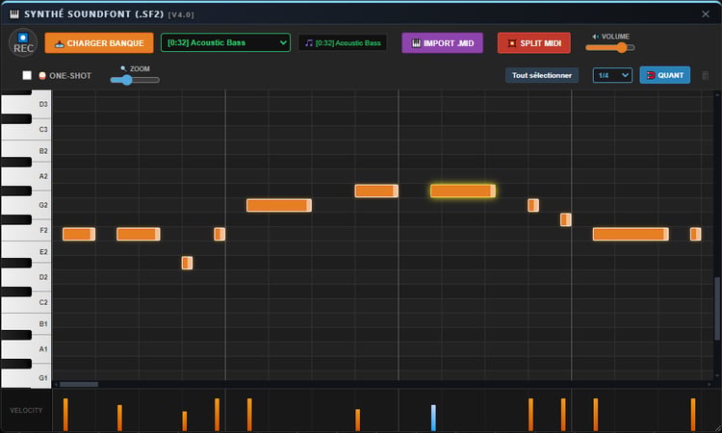Select the highlighted yellow note in grid
Image resolution: width=722 pixels, height=433 pixels.
[x=463, y=191]
